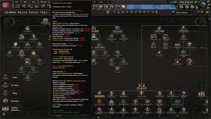Viewport: 211px width, 119px height.
Task: Click the political power value 118
Action: pos(16,2)
